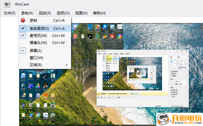Toggle the 麦克风(M) checkmark
203x126 pixels.
(23, 35)
